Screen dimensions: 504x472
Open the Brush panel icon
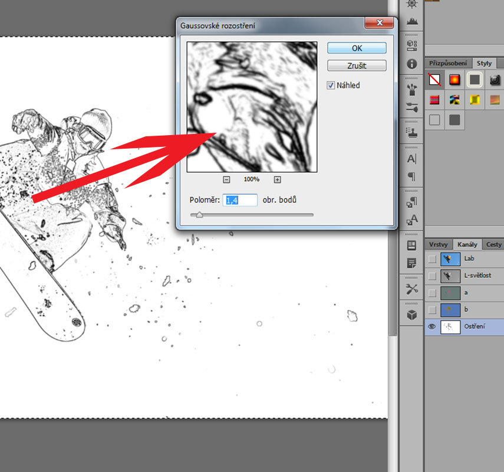coord(412,107)
